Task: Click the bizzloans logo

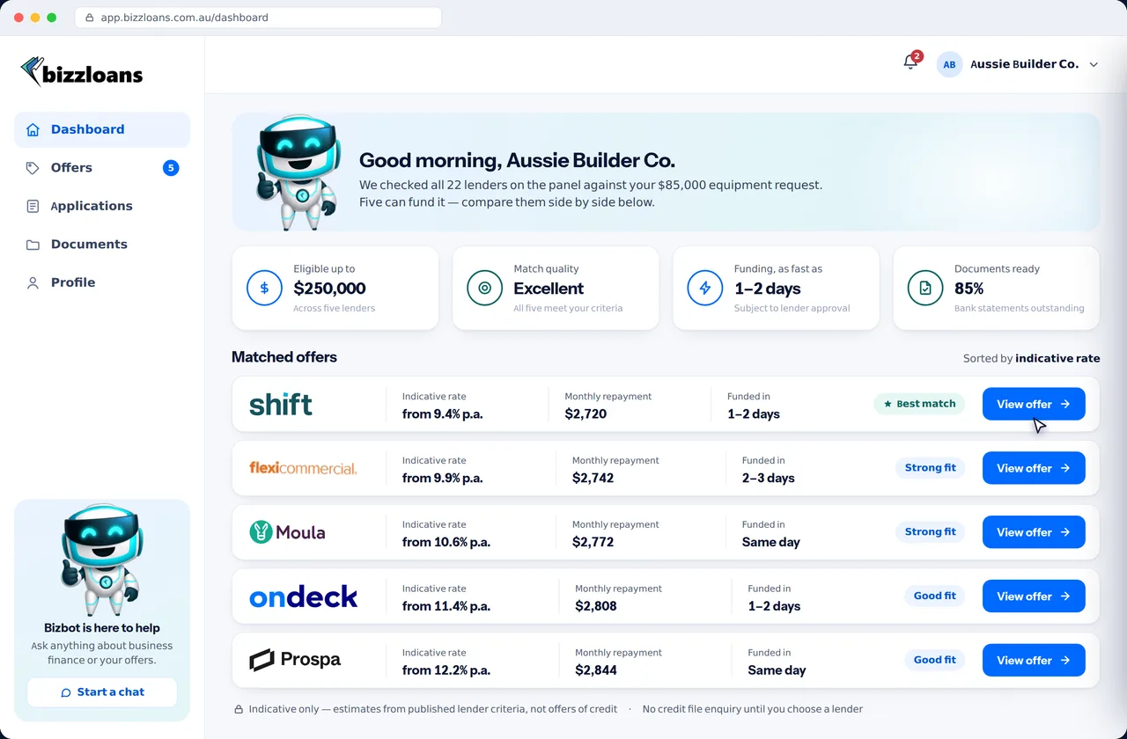Action: point(82,73)
